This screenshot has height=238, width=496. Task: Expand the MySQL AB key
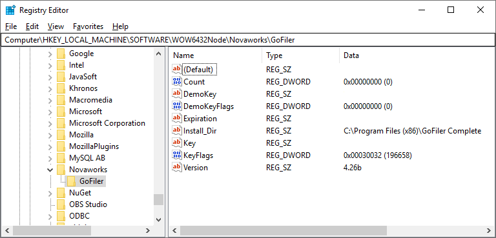(50, 158)
